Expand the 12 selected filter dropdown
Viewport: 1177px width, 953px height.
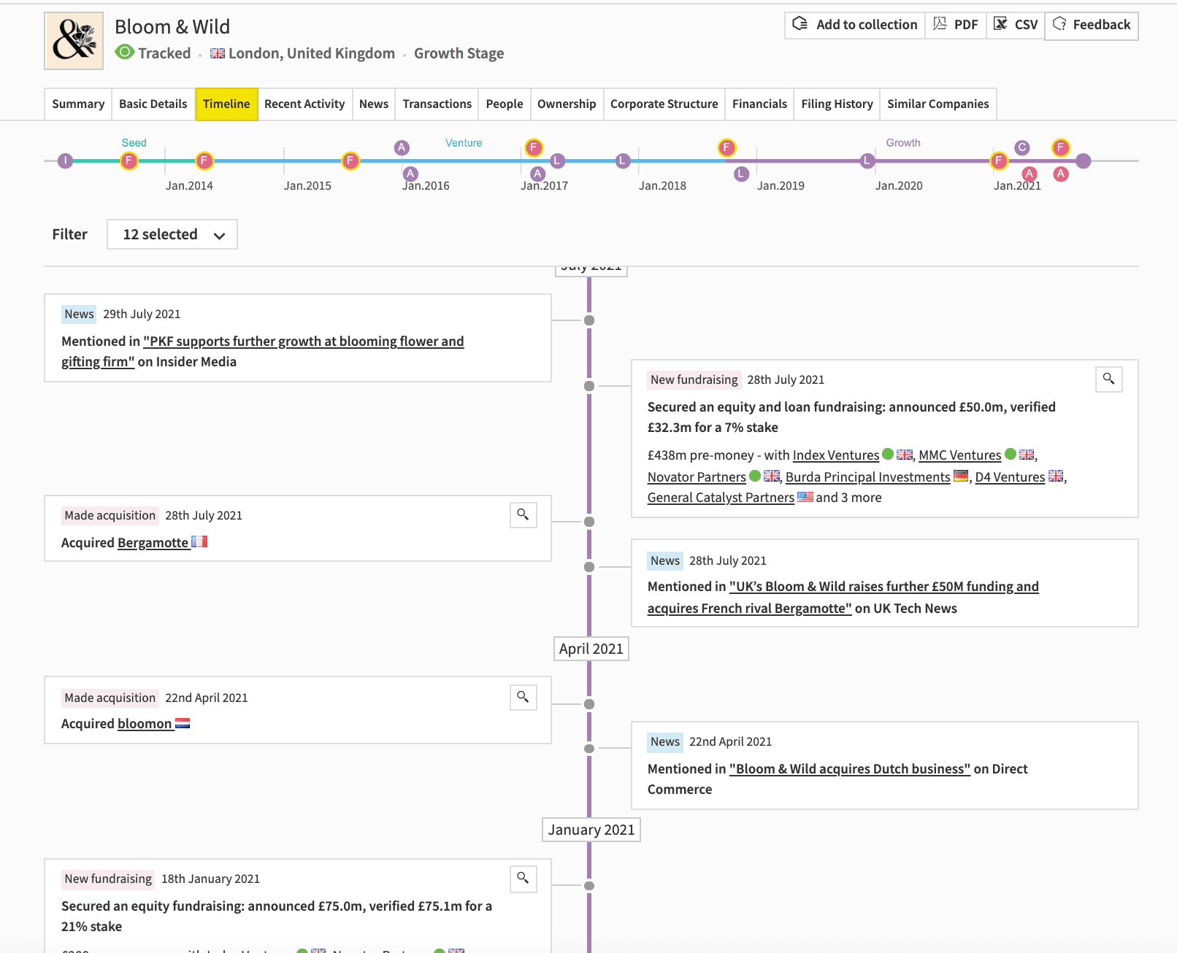(172, 234)
